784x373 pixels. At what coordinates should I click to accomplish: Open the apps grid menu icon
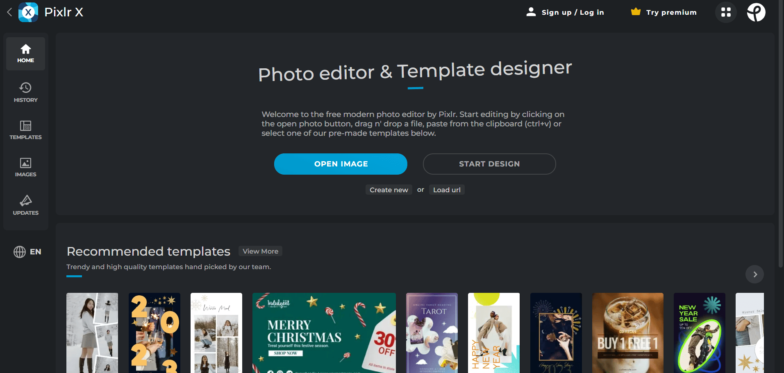coord(726,12)
